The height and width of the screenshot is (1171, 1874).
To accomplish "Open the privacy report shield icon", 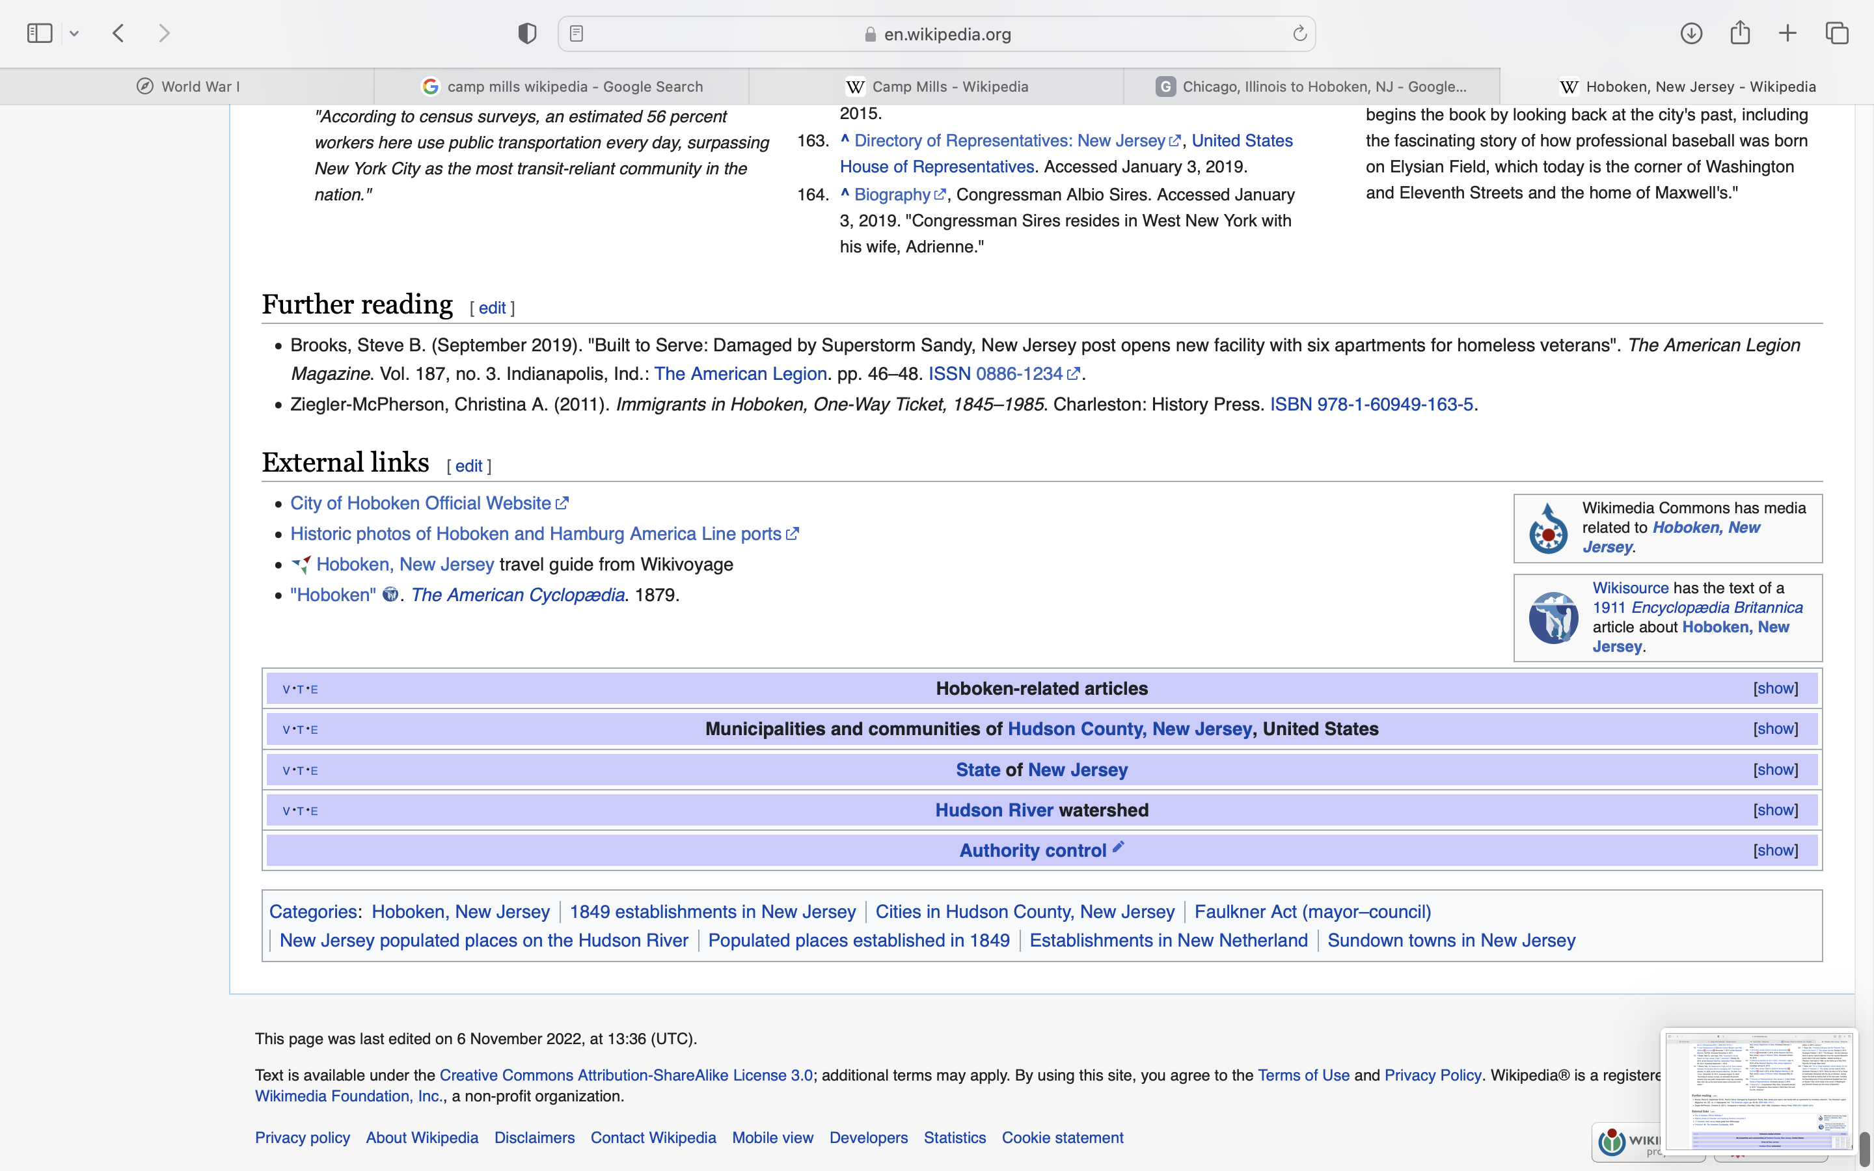I will tap(527, 33).
